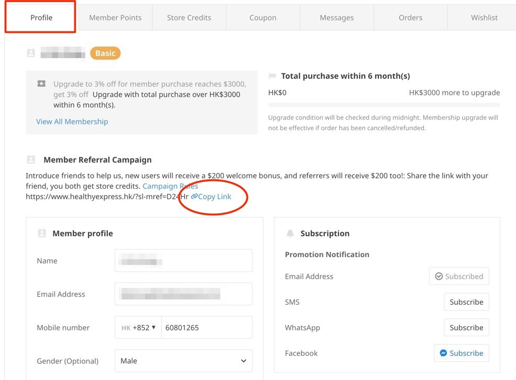Toggle off email promotion Subscribed status

[459, 276]
